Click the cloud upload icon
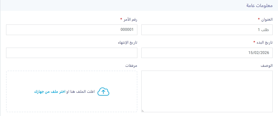Screen dimensions: 278x116 pos(103,92)
